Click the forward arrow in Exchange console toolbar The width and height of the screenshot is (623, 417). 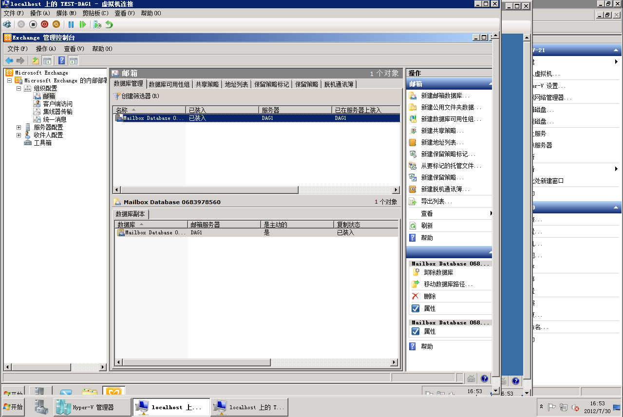click(x=20, y=60)
